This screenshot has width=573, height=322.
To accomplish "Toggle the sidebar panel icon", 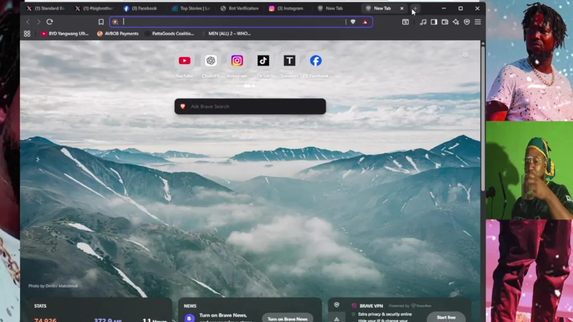I will point(434,22).
